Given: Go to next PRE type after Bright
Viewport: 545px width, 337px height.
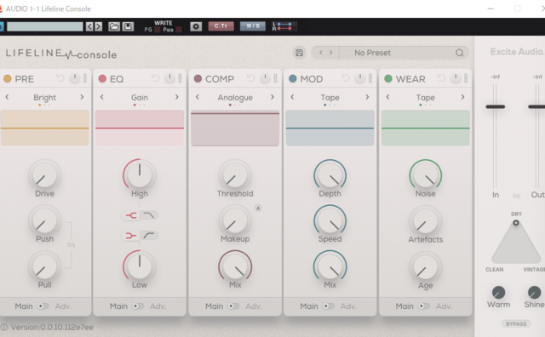Looking at the screenshot, I should tap(82, 97).
